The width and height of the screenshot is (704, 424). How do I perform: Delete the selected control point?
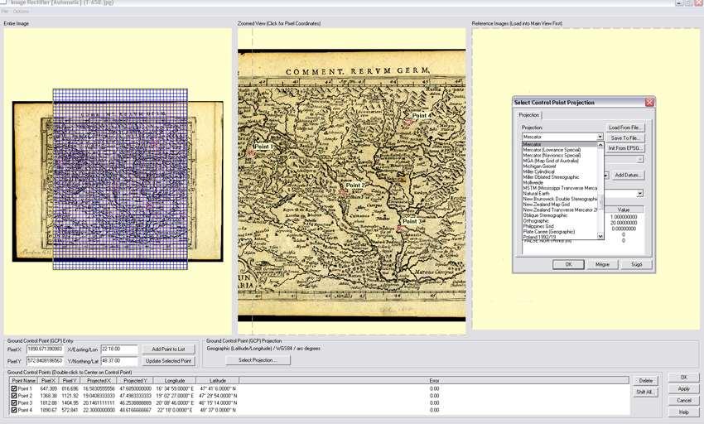click(646, 380)
